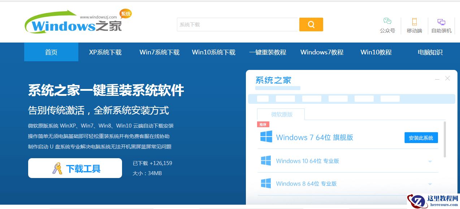Click the Windows之家 site logo
Image resolution: width=460 pixels, height=209 pixels.
pos(65,23)
